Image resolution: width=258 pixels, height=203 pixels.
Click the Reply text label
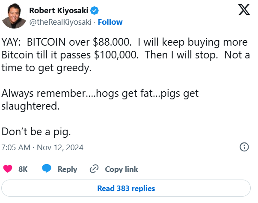[x=67, y=169]
